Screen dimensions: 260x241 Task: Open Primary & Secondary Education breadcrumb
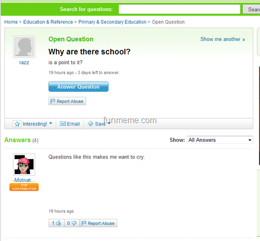coord(112,22)
